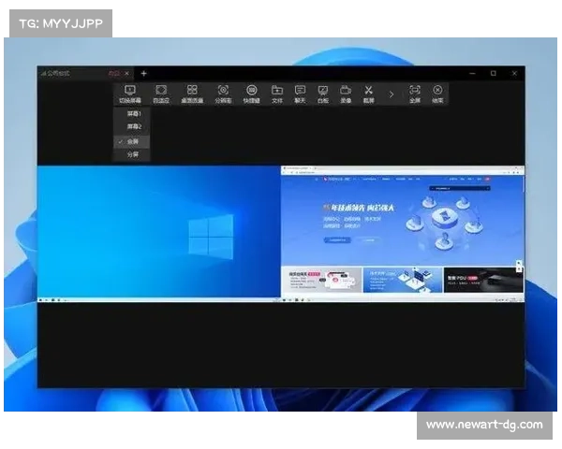Viewport: 562px width, 449px height.
Task: Open the 快捷键 shortcut keys tool
Action: [x=252, y=94]
